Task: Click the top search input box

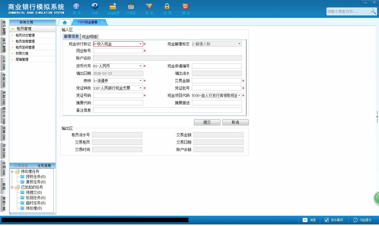Action: (x=348, y=11)
